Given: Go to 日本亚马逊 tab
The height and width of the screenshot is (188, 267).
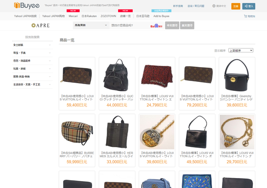Looking at the screenshot, I should 143,16.
